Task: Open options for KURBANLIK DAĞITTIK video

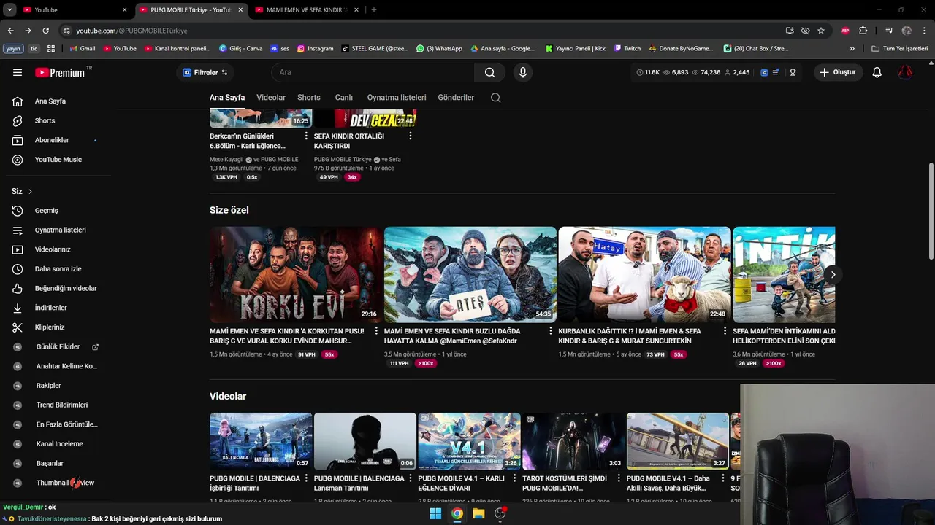Action: click(725, 331)
